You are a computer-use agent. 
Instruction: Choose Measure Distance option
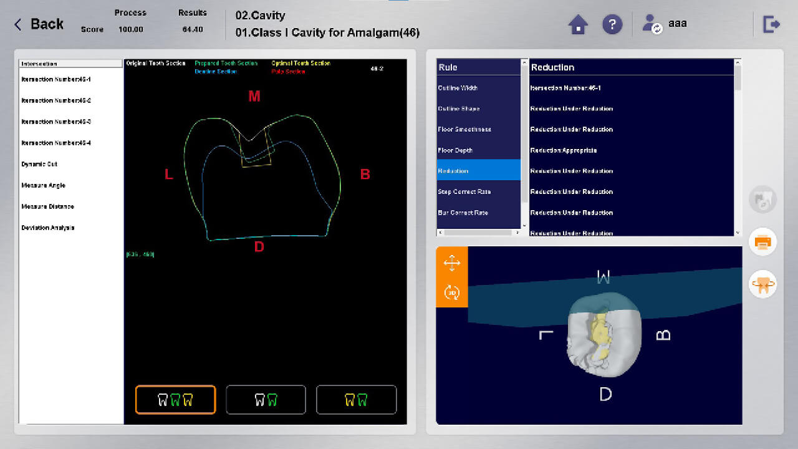[x=47, y=206]
